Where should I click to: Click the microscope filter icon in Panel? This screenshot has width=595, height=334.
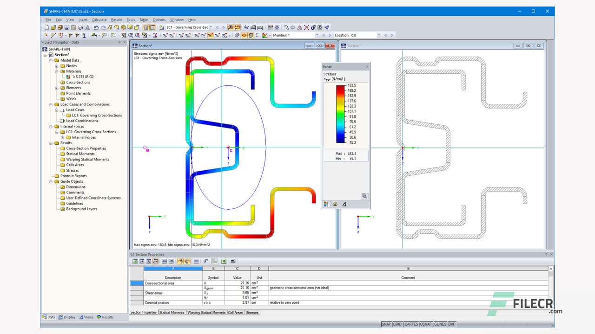(344, 204)
